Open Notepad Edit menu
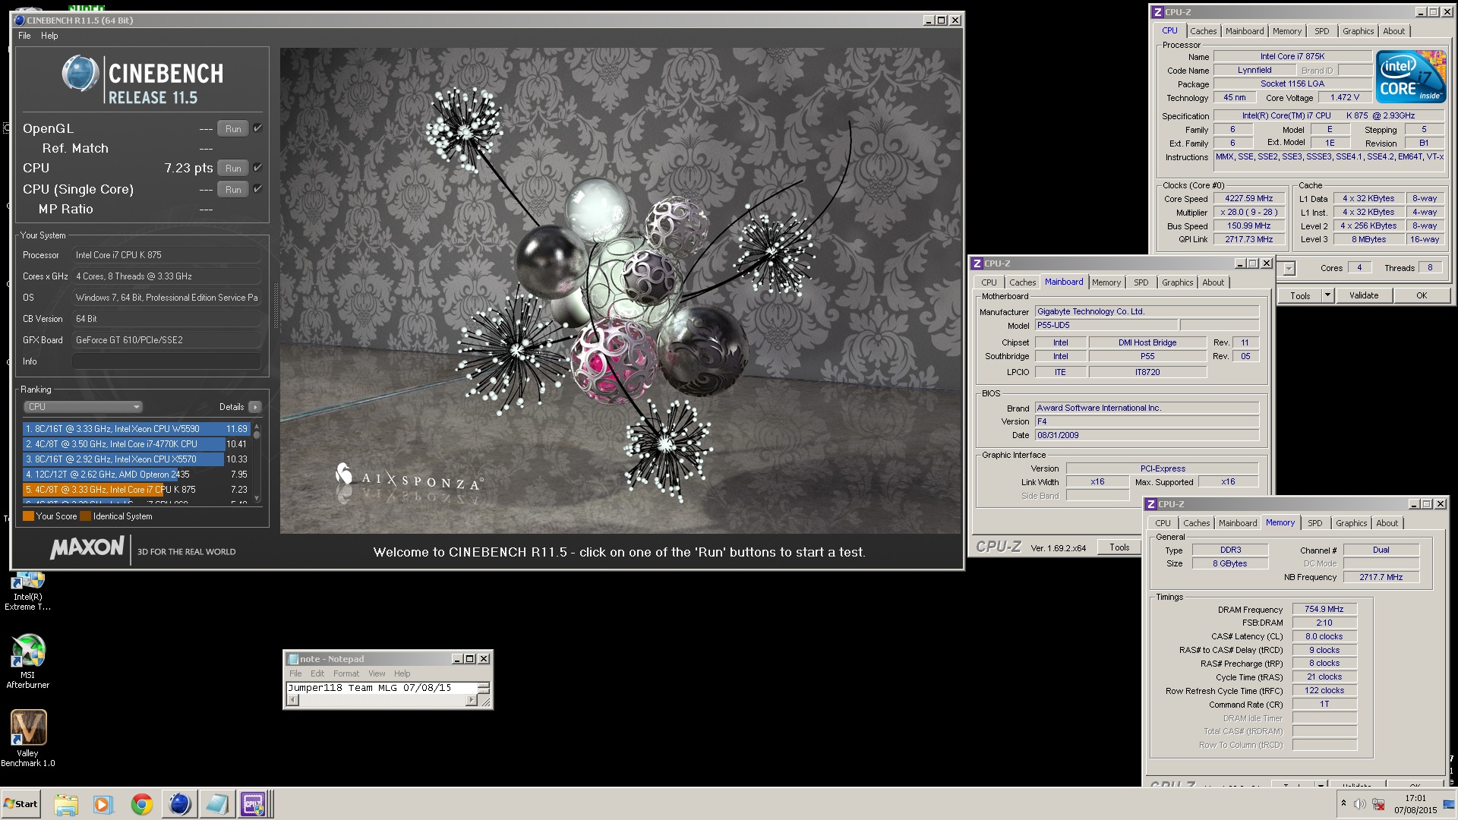The height and width of the screenshot is (820, 1458). coord(317,673)
